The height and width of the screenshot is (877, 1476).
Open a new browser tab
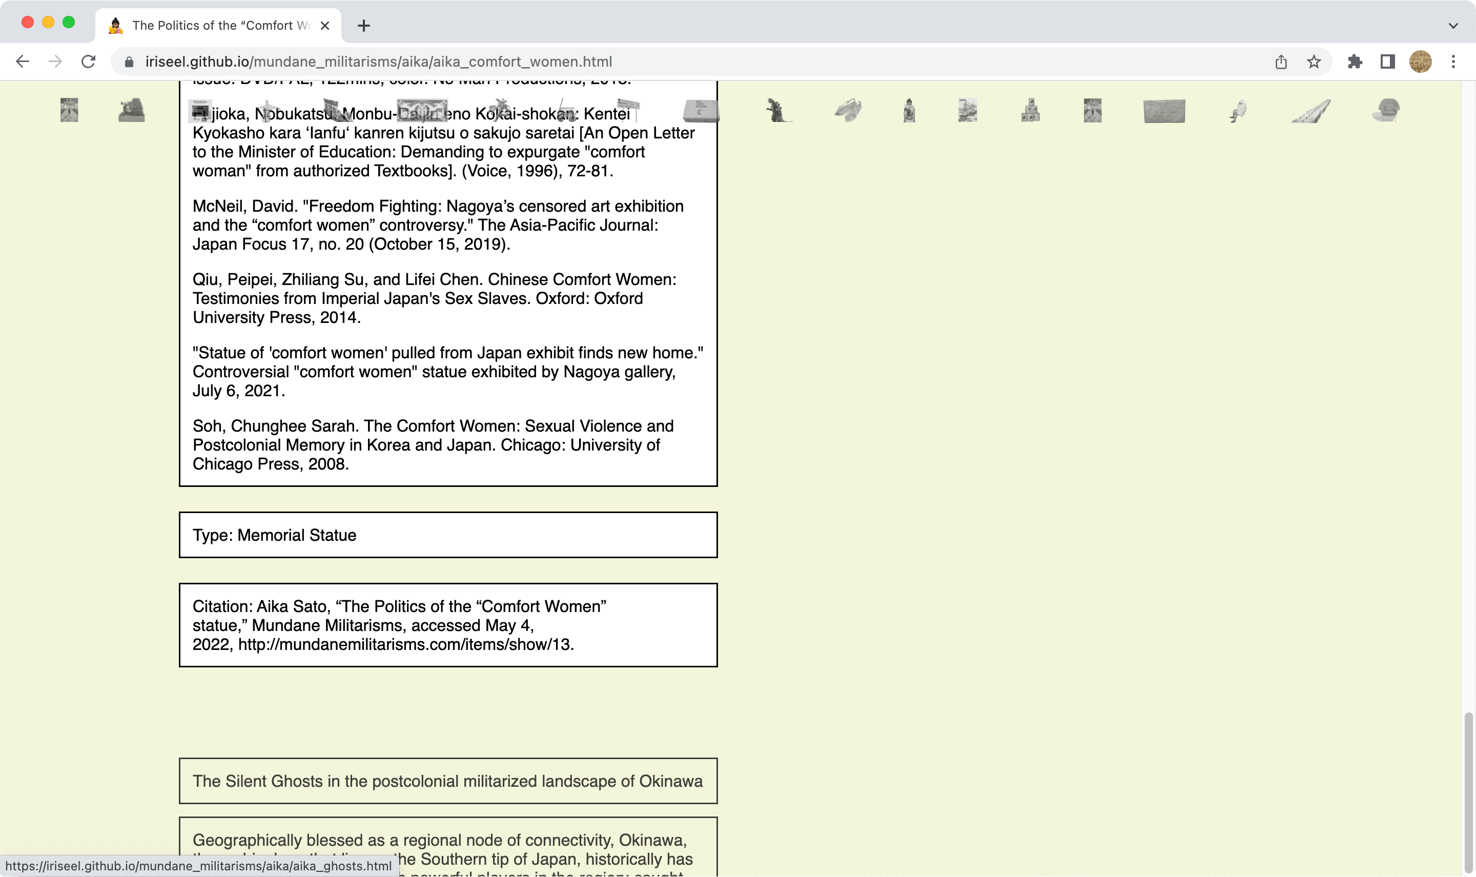point(363,26)
